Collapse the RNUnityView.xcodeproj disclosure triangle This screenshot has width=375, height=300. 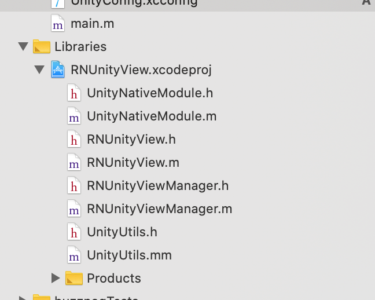coord(39,69)
